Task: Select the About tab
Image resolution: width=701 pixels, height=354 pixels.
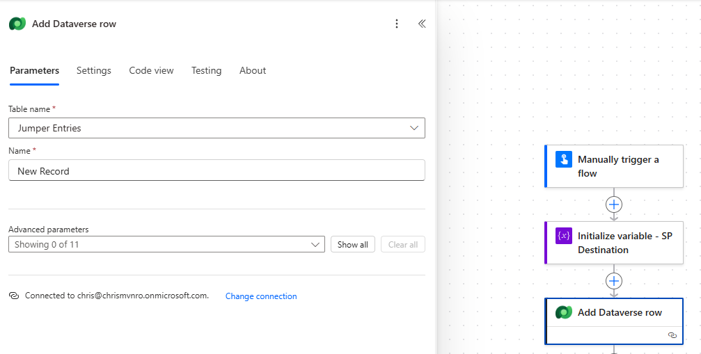Action: (x=253, y=70)
